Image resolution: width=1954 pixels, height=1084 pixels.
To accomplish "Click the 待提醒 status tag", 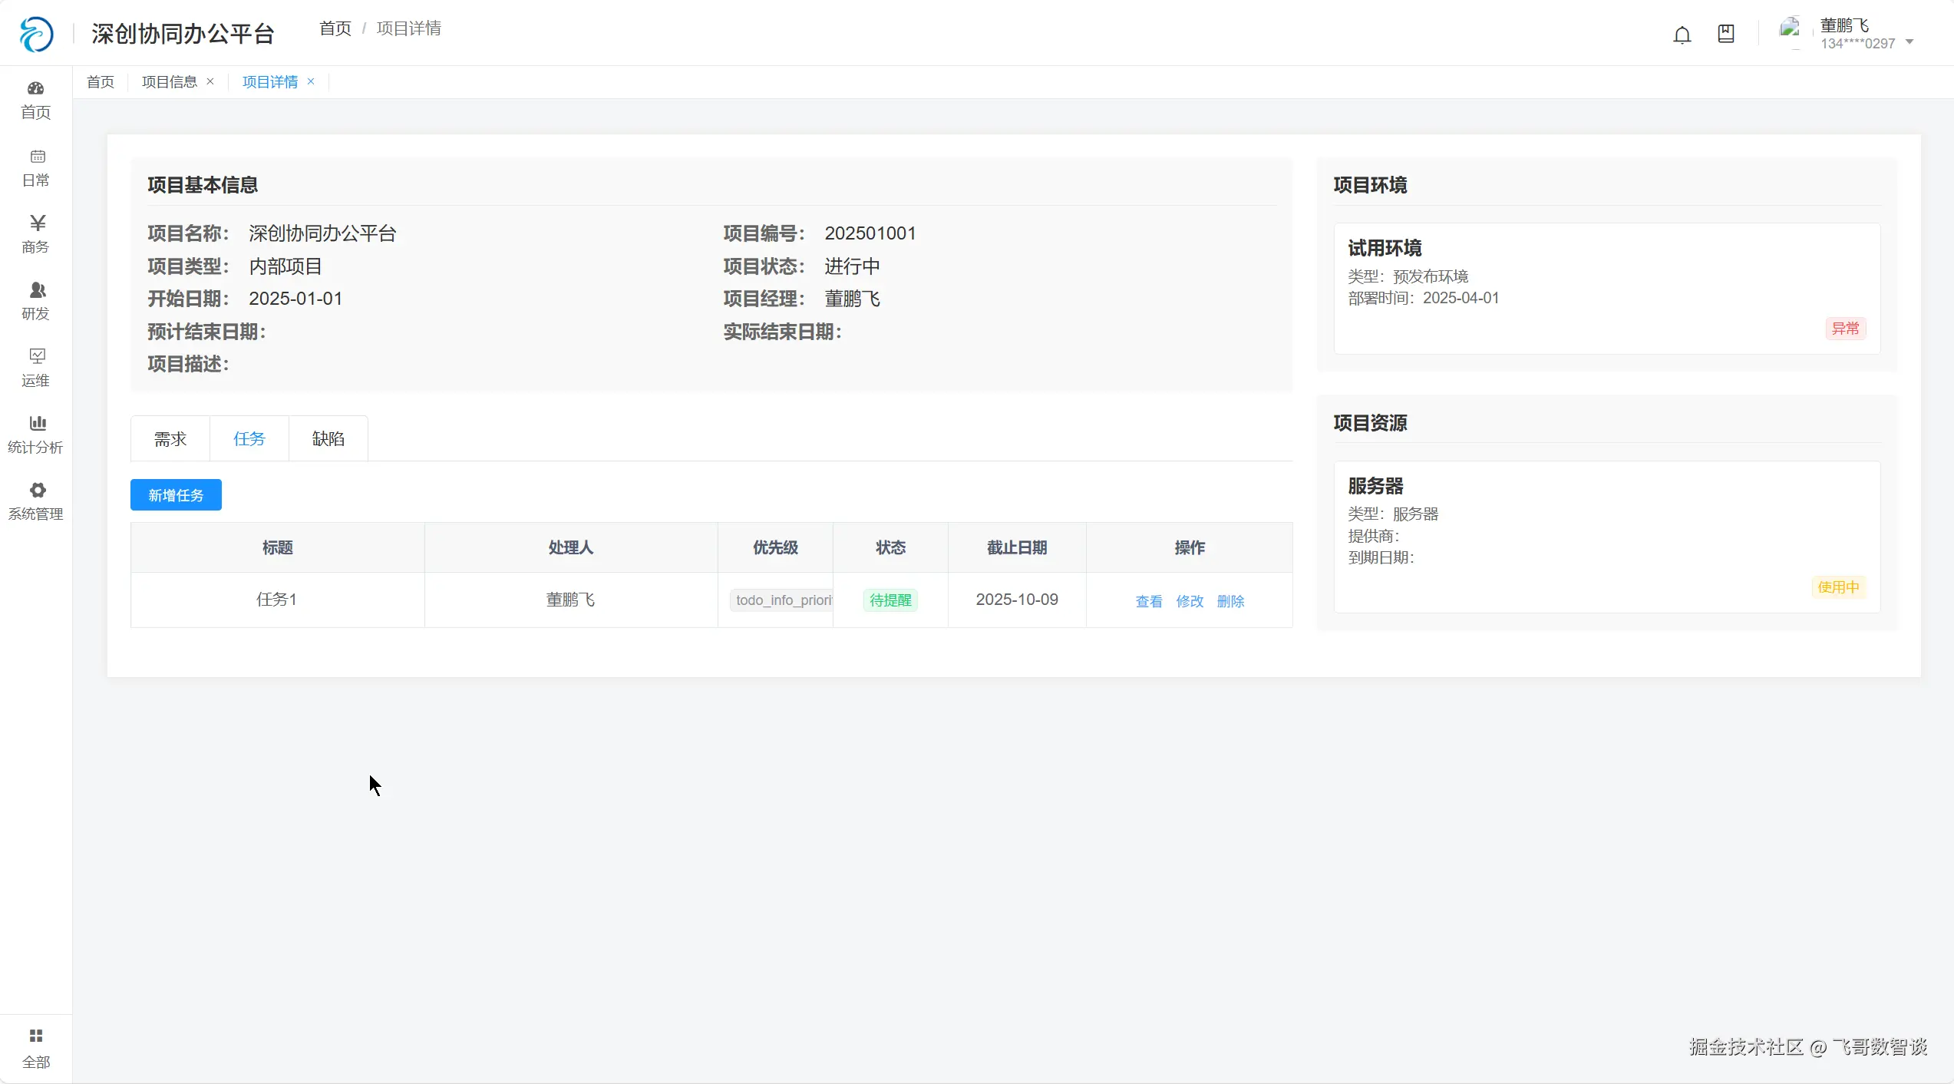I will (x=890, y=600).
